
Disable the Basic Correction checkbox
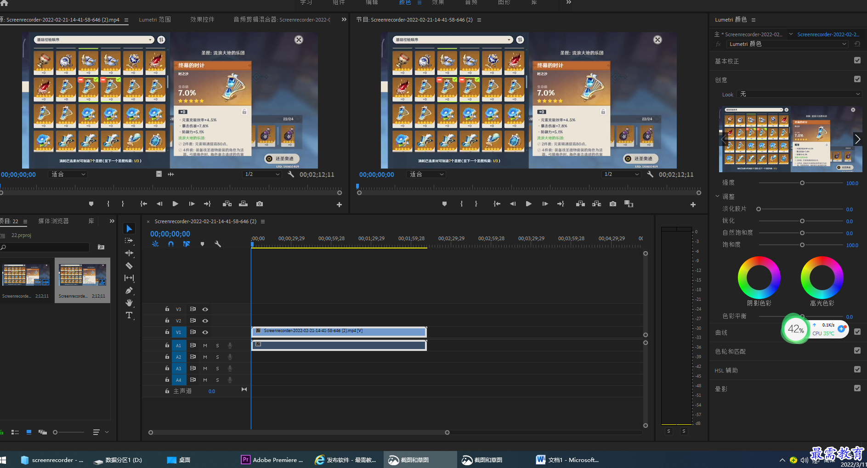[857, 60]
